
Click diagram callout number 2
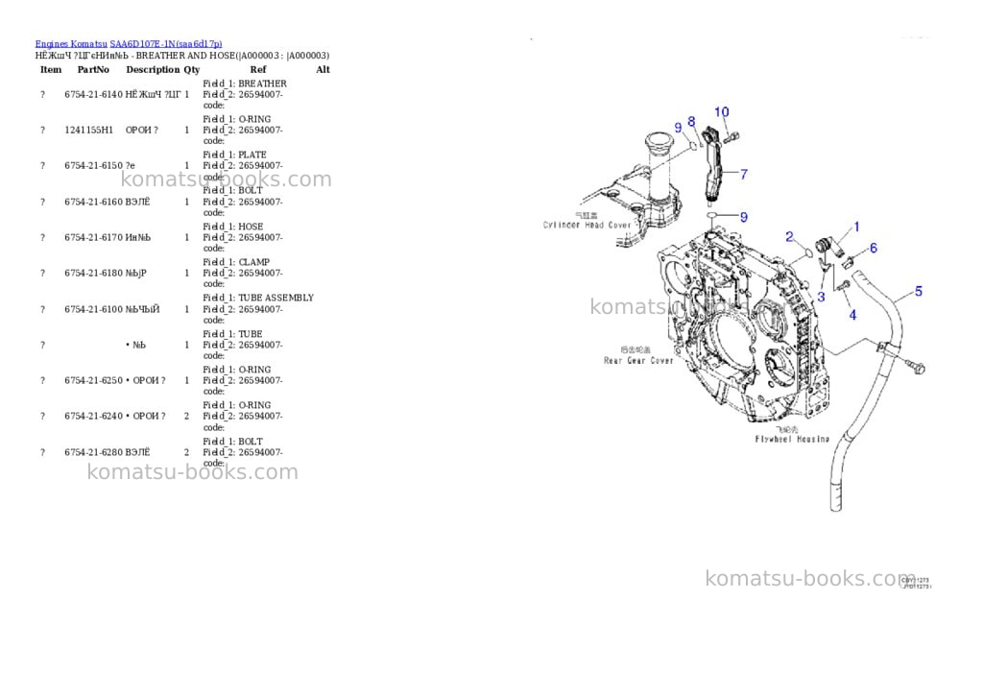click(x=789, y=236)
